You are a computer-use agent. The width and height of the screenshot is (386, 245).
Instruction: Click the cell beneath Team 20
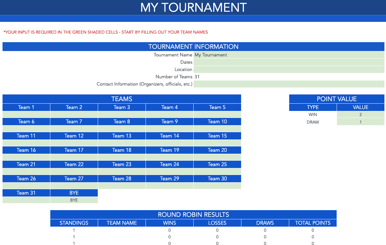[217, 157]
